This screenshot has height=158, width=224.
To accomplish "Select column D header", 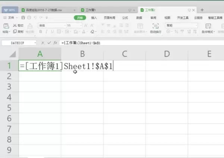I will point(167,54).
